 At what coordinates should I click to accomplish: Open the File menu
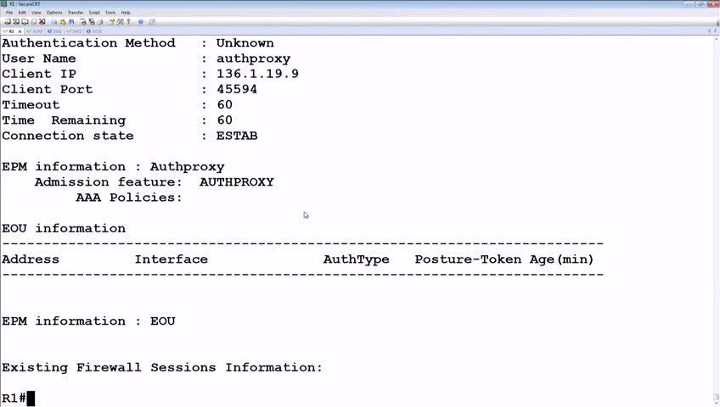[x=9, y=13]
